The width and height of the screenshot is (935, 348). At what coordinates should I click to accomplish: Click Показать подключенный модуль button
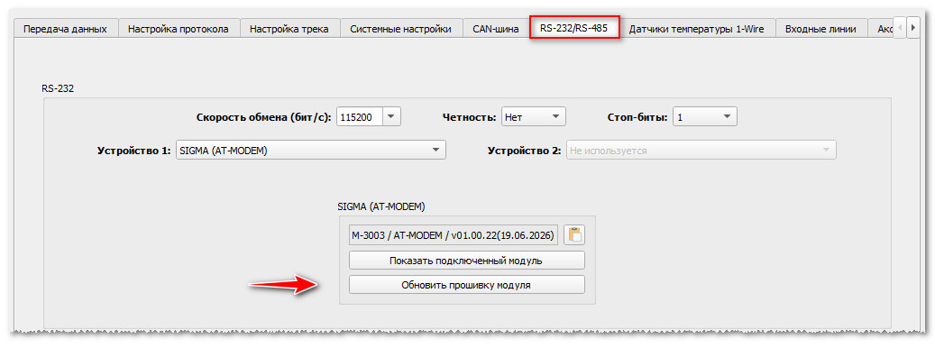466,261
